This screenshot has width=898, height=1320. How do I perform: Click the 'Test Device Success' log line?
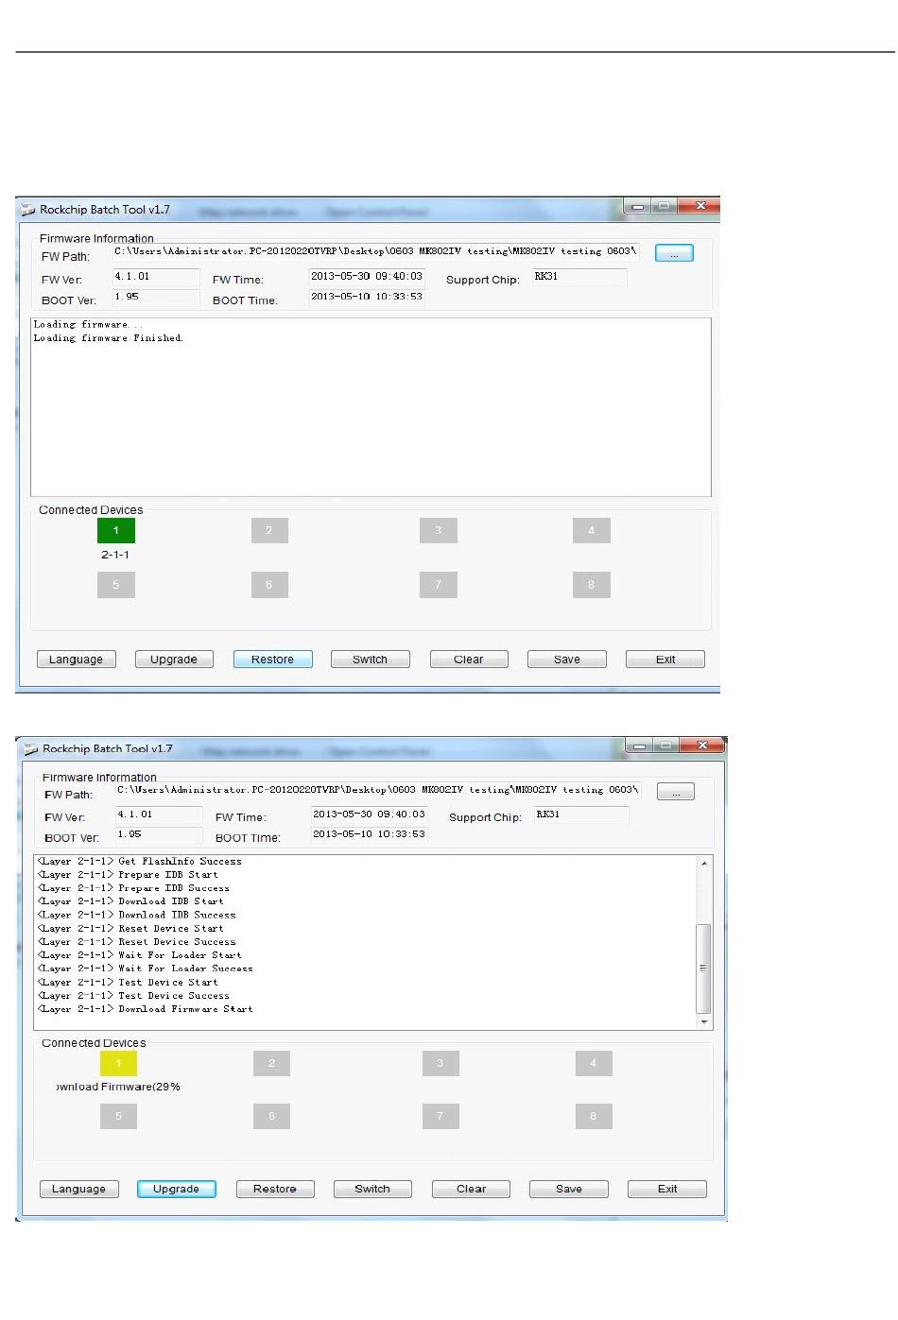134,996
